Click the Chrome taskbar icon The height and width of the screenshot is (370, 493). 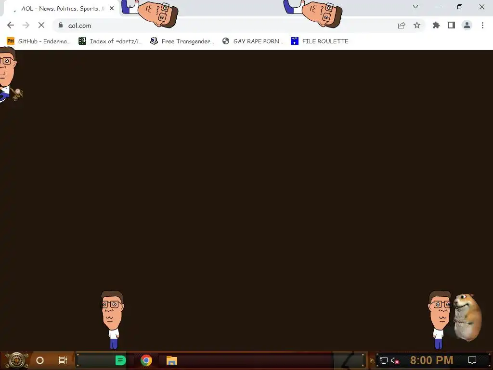pyautogui.click(x=146, y=360)
